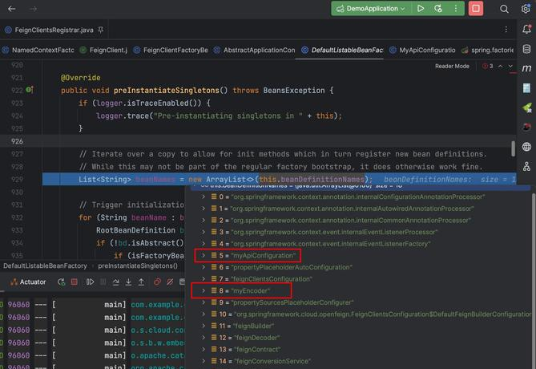Click preInstantiateSingletons() breadcrumb
This screenshot has width=536, height=369.
(138, 266)
